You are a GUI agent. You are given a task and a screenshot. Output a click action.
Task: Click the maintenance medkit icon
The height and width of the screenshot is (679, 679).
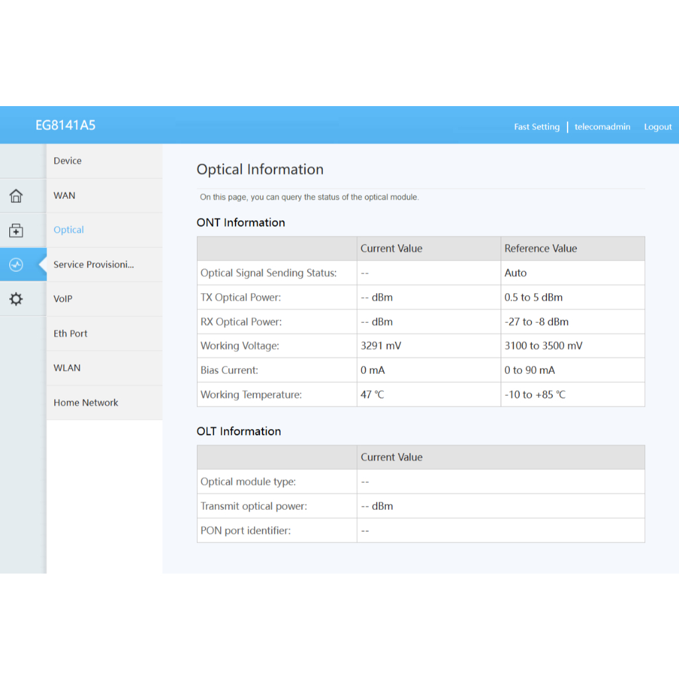click(x=16, y=231)
